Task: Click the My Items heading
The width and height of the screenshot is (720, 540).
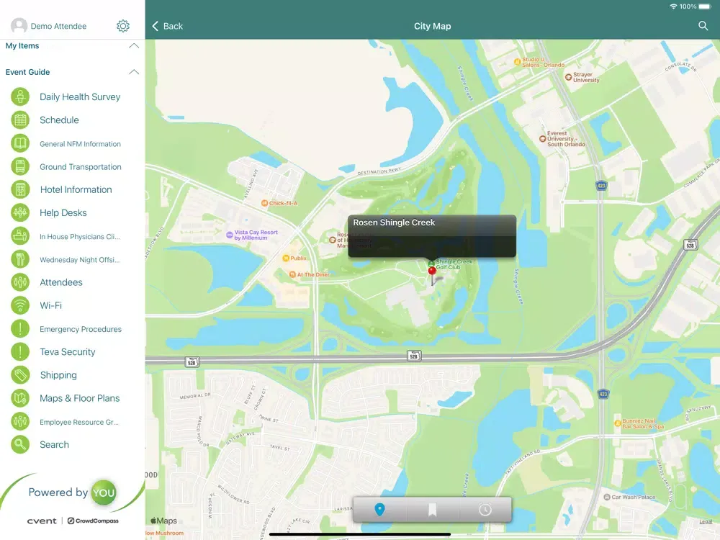Action: point(22,45)
